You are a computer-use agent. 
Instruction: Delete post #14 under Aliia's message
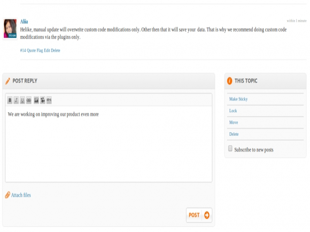[56, 51]
